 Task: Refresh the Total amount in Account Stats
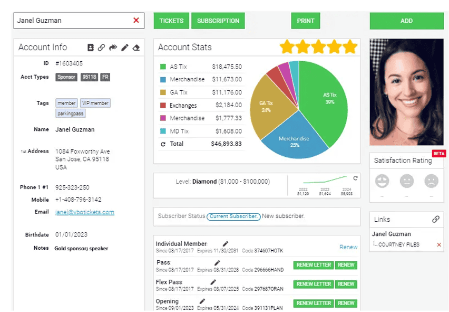163,144
